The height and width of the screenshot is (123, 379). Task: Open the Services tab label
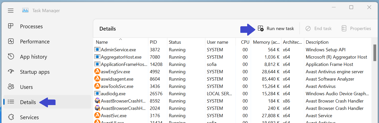pos(29,117)
